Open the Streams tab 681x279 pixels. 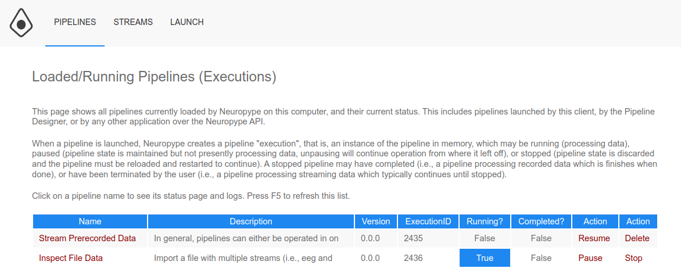[133, 22]
